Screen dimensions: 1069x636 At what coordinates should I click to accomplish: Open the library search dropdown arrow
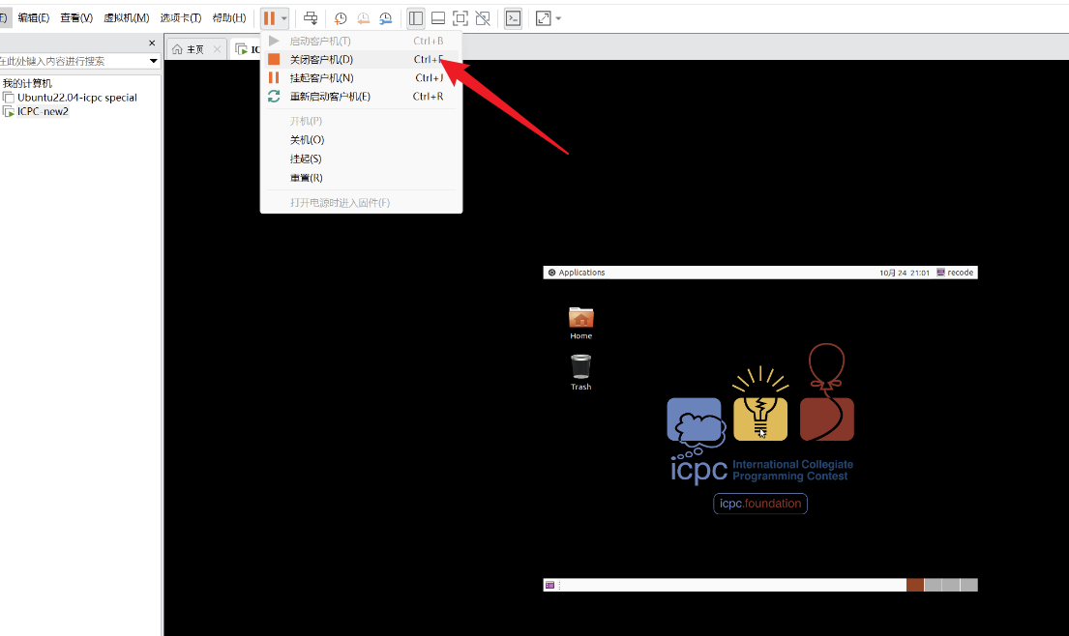[153, 61]
